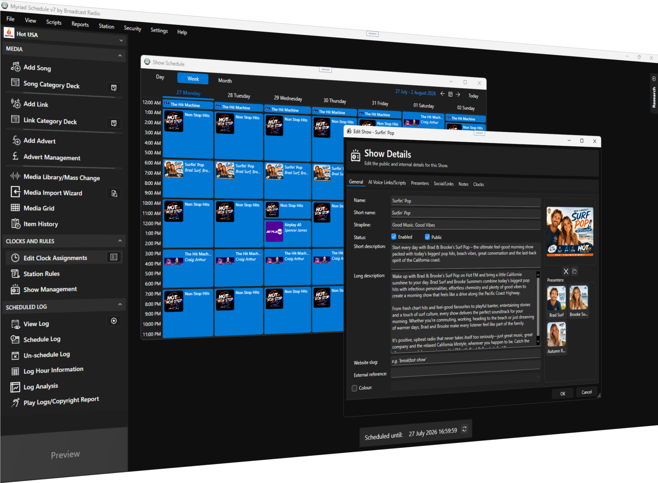Open the Media Library/Mass Change waveform icon
Viewport: 658px width, 483px height.
15,176
